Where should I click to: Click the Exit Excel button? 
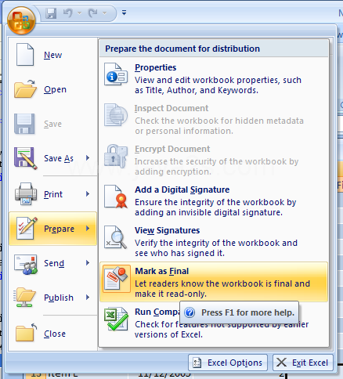click(x=303, y=363)
